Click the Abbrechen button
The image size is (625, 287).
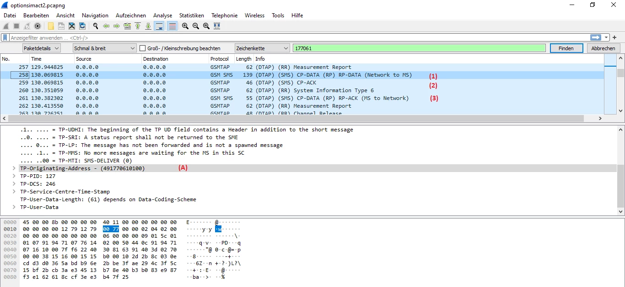[603, 48]
